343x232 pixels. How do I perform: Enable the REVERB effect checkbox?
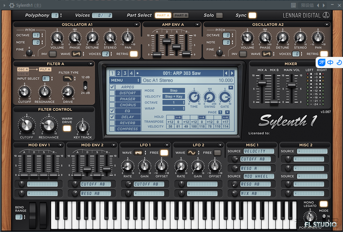[112, 123]
